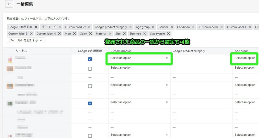Remove the Custom label 4 tag
The width and height of the screenshot is (259, 138).
pyautogui.click(x=59, y=34)
